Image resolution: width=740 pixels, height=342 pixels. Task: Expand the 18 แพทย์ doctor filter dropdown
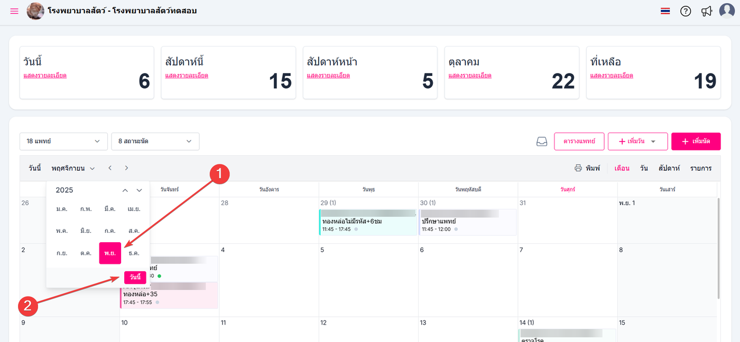coord(63,141)
